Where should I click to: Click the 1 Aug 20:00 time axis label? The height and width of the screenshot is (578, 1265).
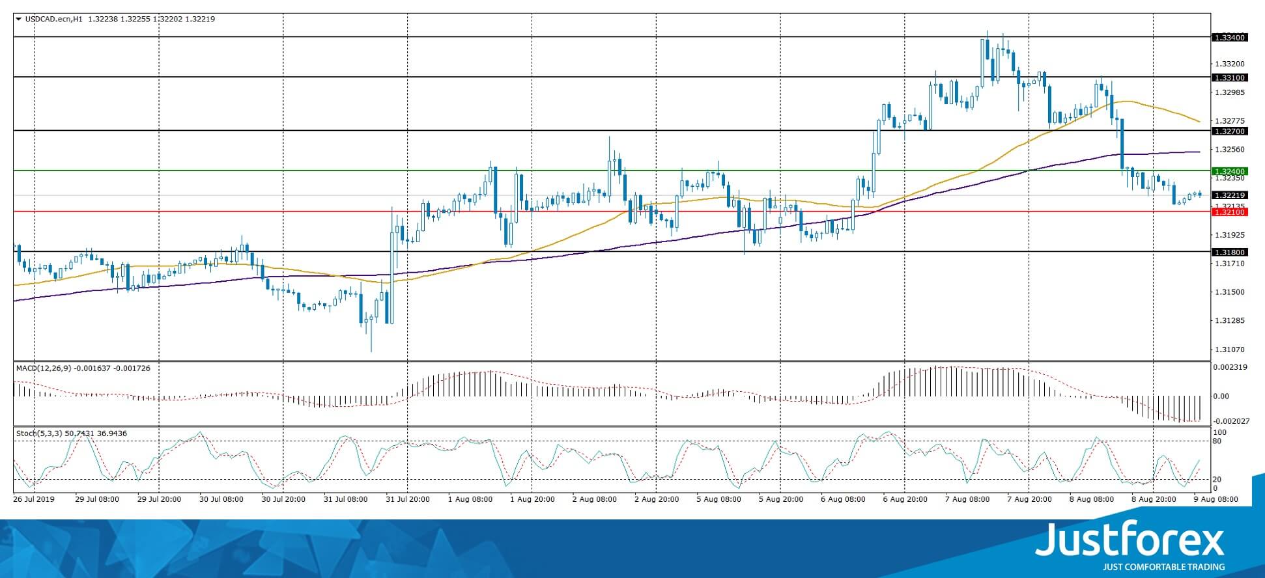tap(532, 500)
